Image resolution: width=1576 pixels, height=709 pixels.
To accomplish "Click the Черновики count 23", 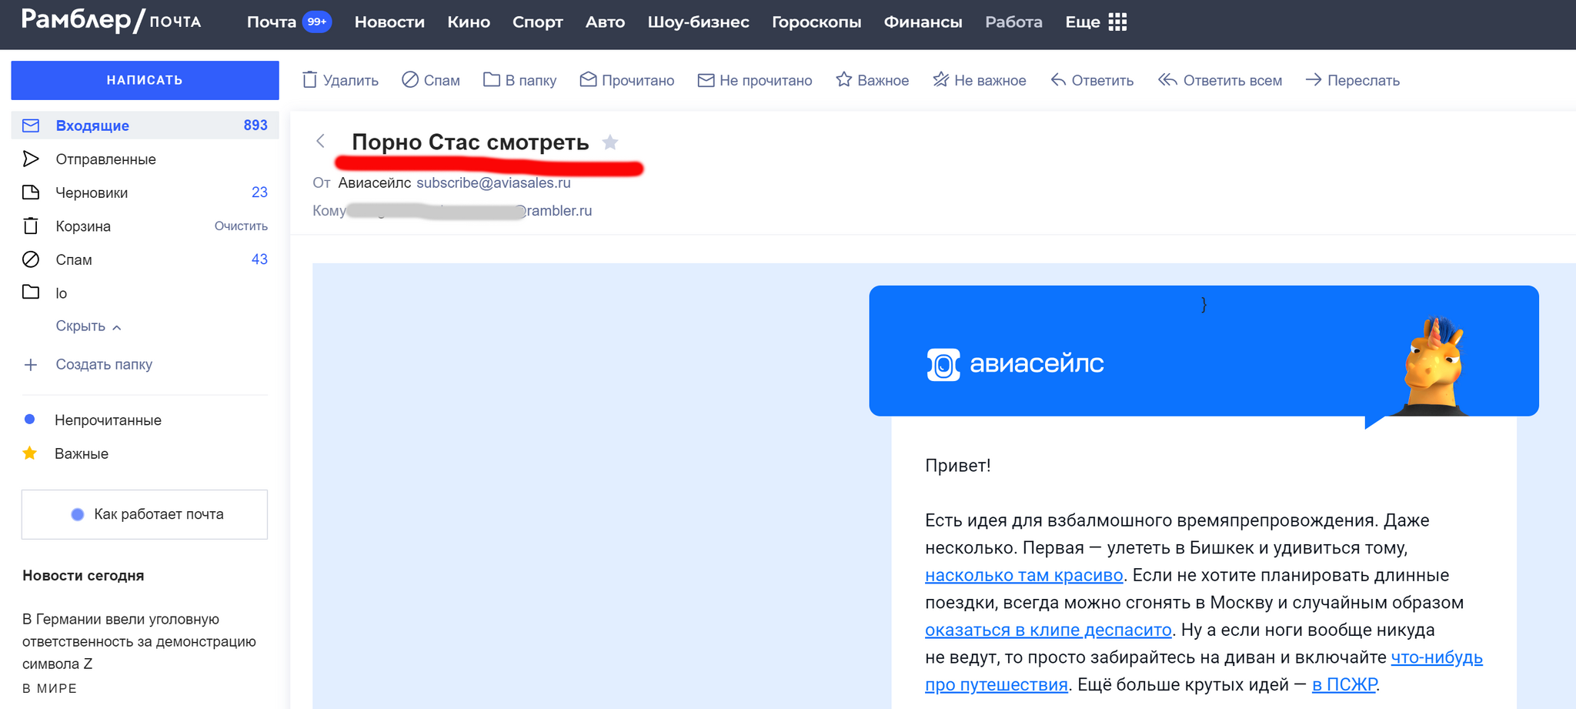I will 259,192.
